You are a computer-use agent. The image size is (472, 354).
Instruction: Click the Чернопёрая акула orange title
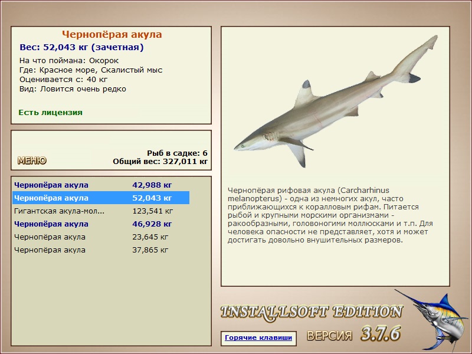112,34
